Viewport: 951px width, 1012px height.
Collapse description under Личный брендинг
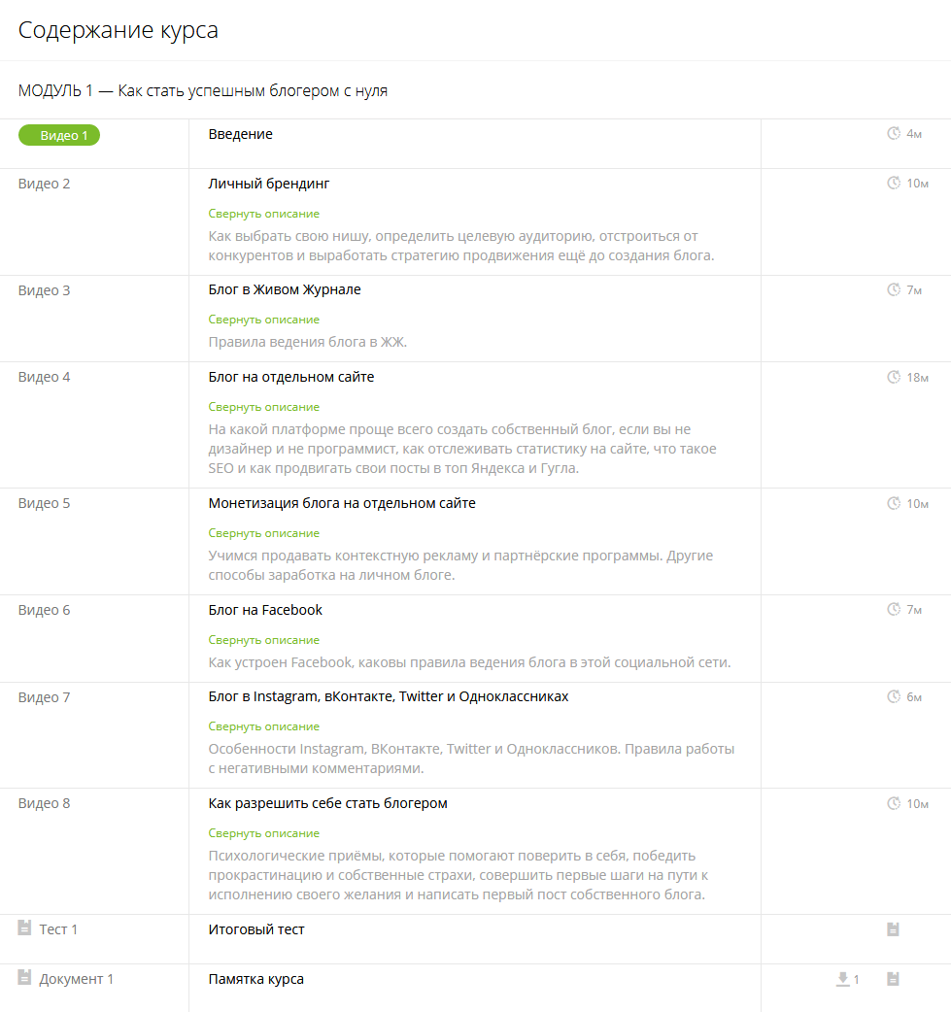pos(263,214)
